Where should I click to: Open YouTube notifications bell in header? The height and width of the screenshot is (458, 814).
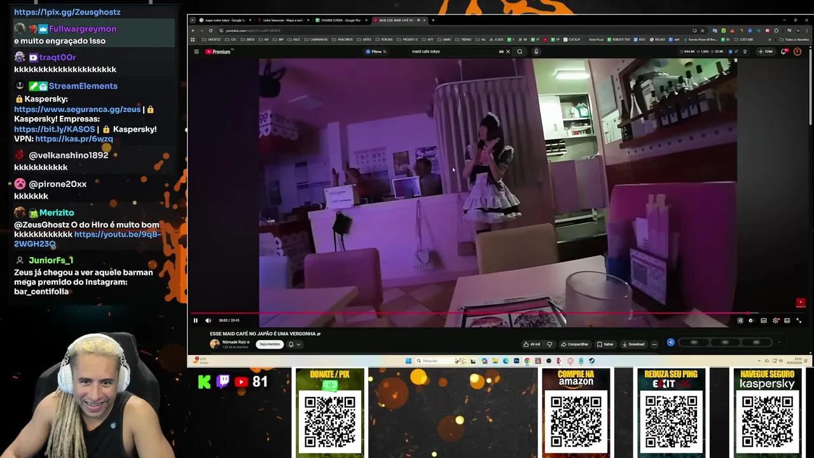[x=783, y=52]
